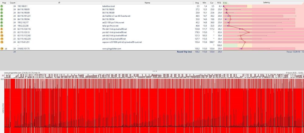Select the prs-bb1-link.ip.twelve99.net name
The image size is (304, 133).
[114, 32]
